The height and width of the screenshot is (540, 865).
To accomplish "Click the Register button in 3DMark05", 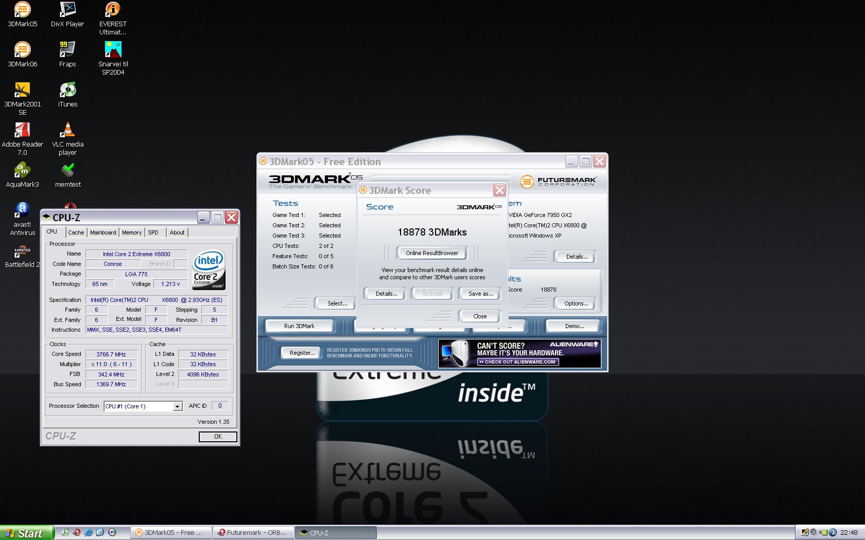I will (x=302, y=353).
